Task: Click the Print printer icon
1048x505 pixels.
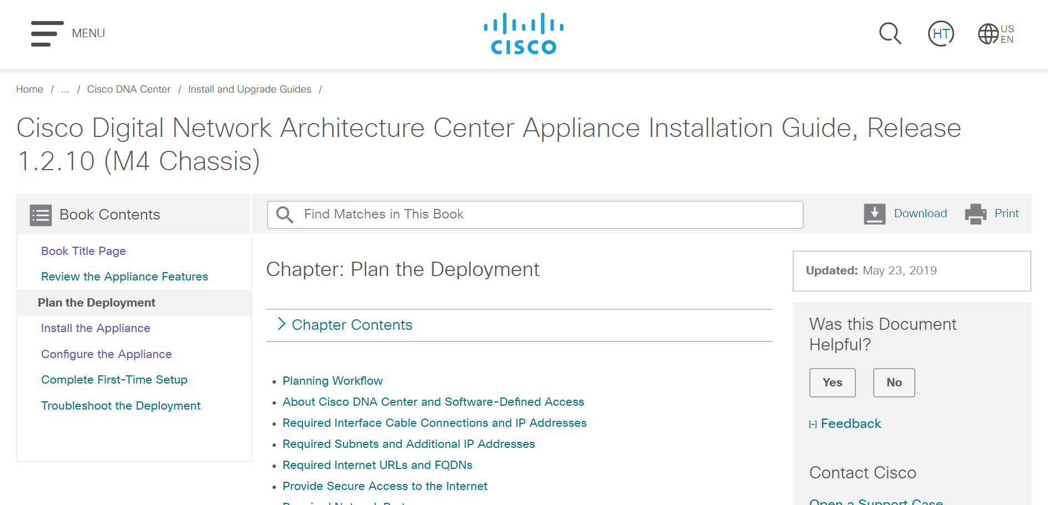Action: pos(975,214)
